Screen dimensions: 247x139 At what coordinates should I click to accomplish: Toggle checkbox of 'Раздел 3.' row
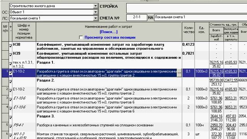(10, 118)
